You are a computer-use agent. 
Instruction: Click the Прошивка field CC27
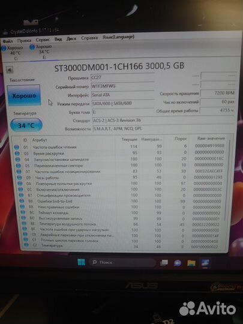122,77
